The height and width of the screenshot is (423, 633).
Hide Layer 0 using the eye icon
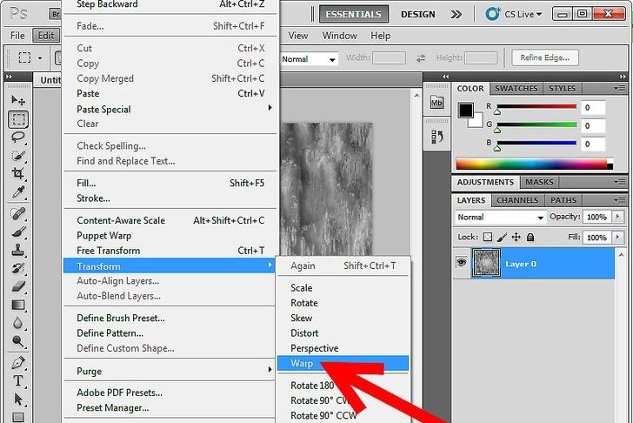coord(462,264)
